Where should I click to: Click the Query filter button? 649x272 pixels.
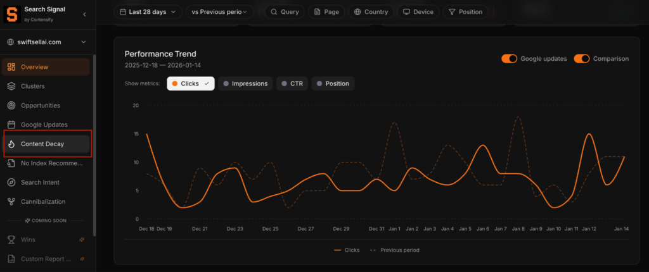(x=284, y=11)
